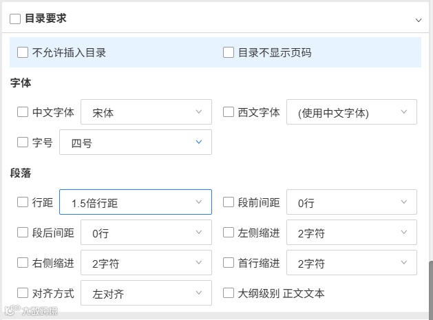Tick the 行距 checkbox

click(x=23, y=202)
